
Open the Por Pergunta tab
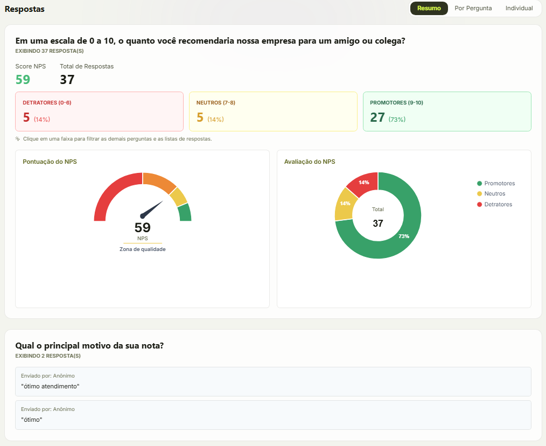[473, 9]
